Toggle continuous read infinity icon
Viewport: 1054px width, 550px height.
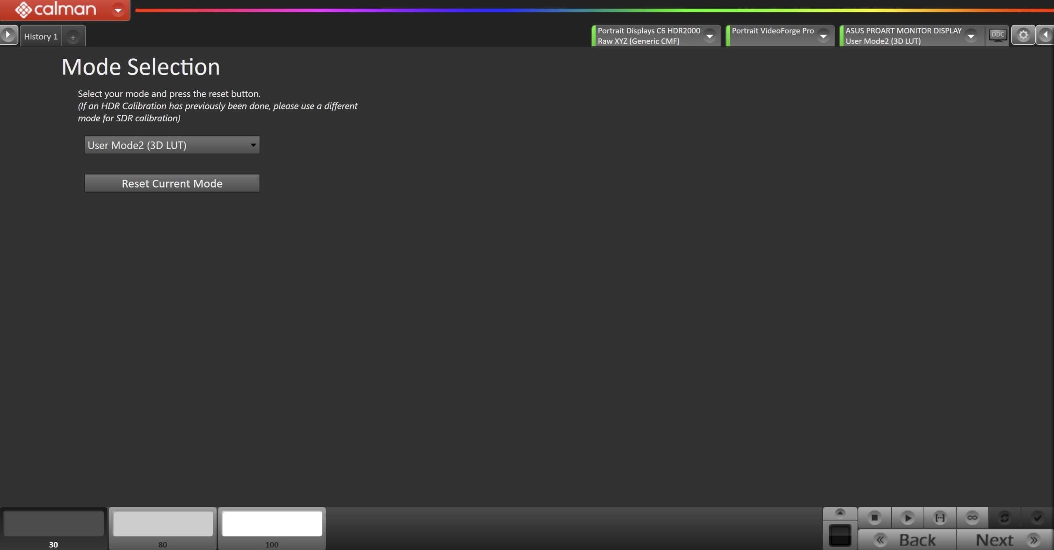click(x=972, y=518)
